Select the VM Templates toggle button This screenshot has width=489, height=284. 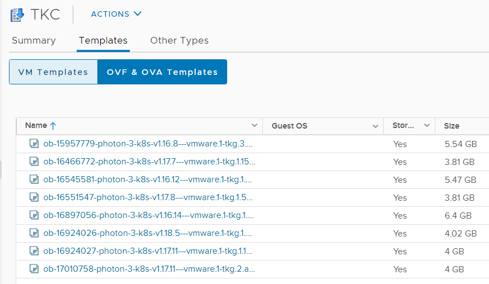coord(53,72)
